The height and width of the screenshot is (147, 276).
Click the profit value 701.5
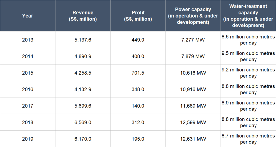[138, 73]
